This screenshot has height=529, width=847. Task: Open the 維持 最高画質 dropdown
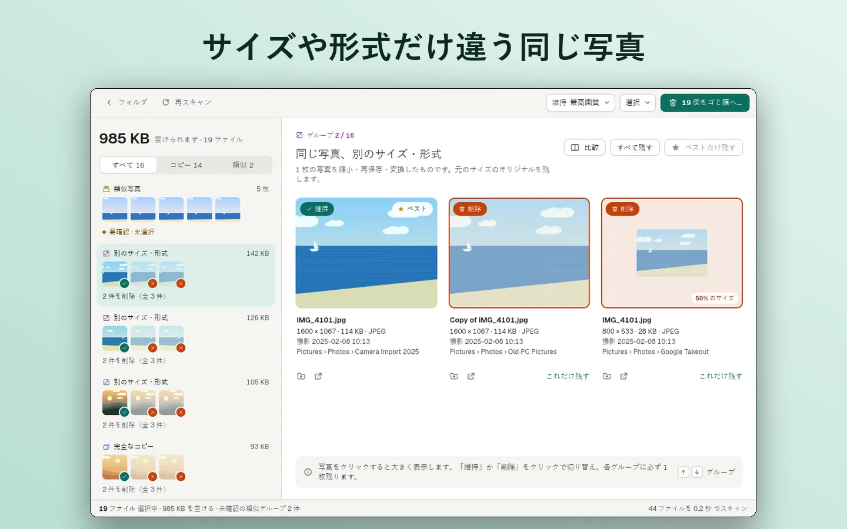tap(581, 102)
